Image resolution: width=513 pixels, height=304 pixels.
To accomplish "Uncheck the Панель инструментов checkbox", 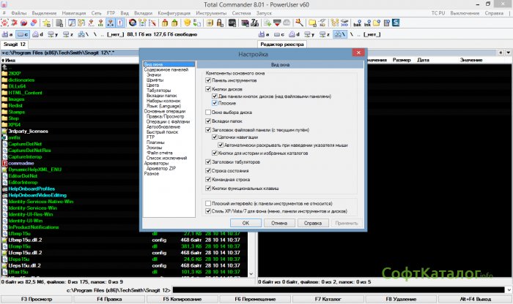I will (208, 82).
